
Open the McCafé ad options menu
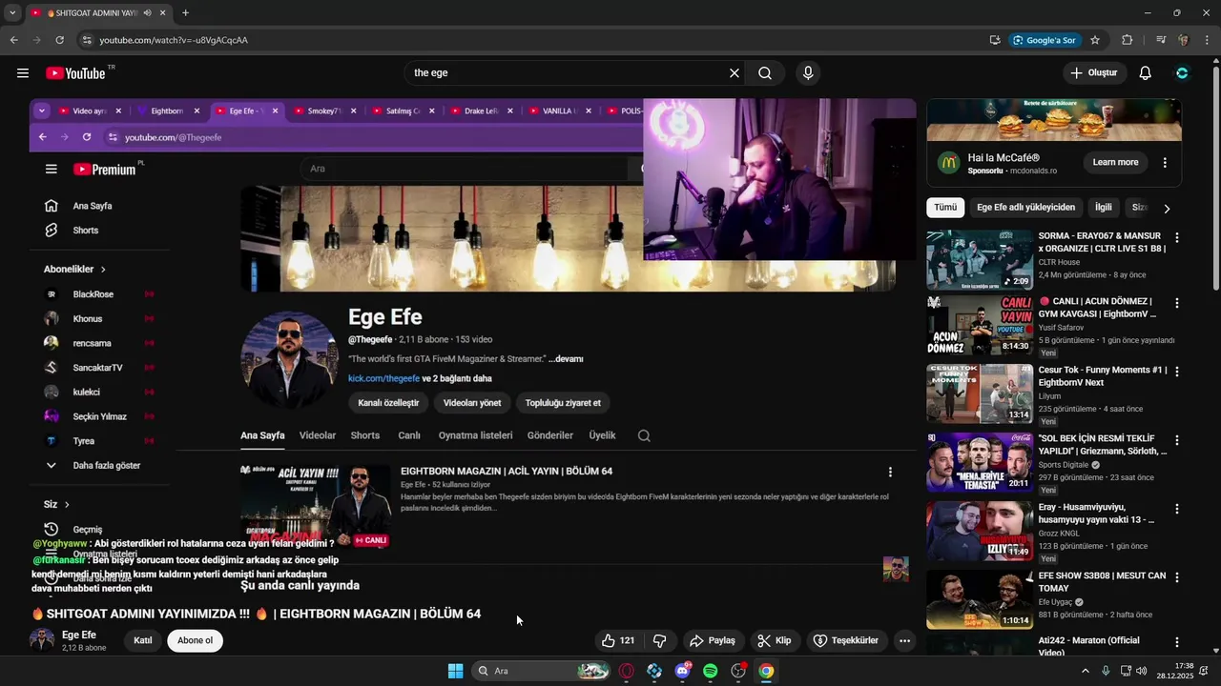(1165, 163)
